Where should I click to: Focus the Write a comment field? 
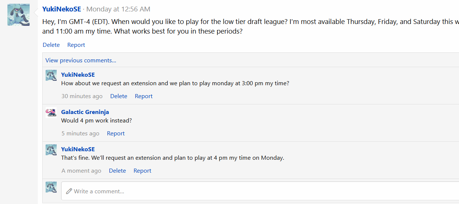pyautogui.click(x=260, y=191)
